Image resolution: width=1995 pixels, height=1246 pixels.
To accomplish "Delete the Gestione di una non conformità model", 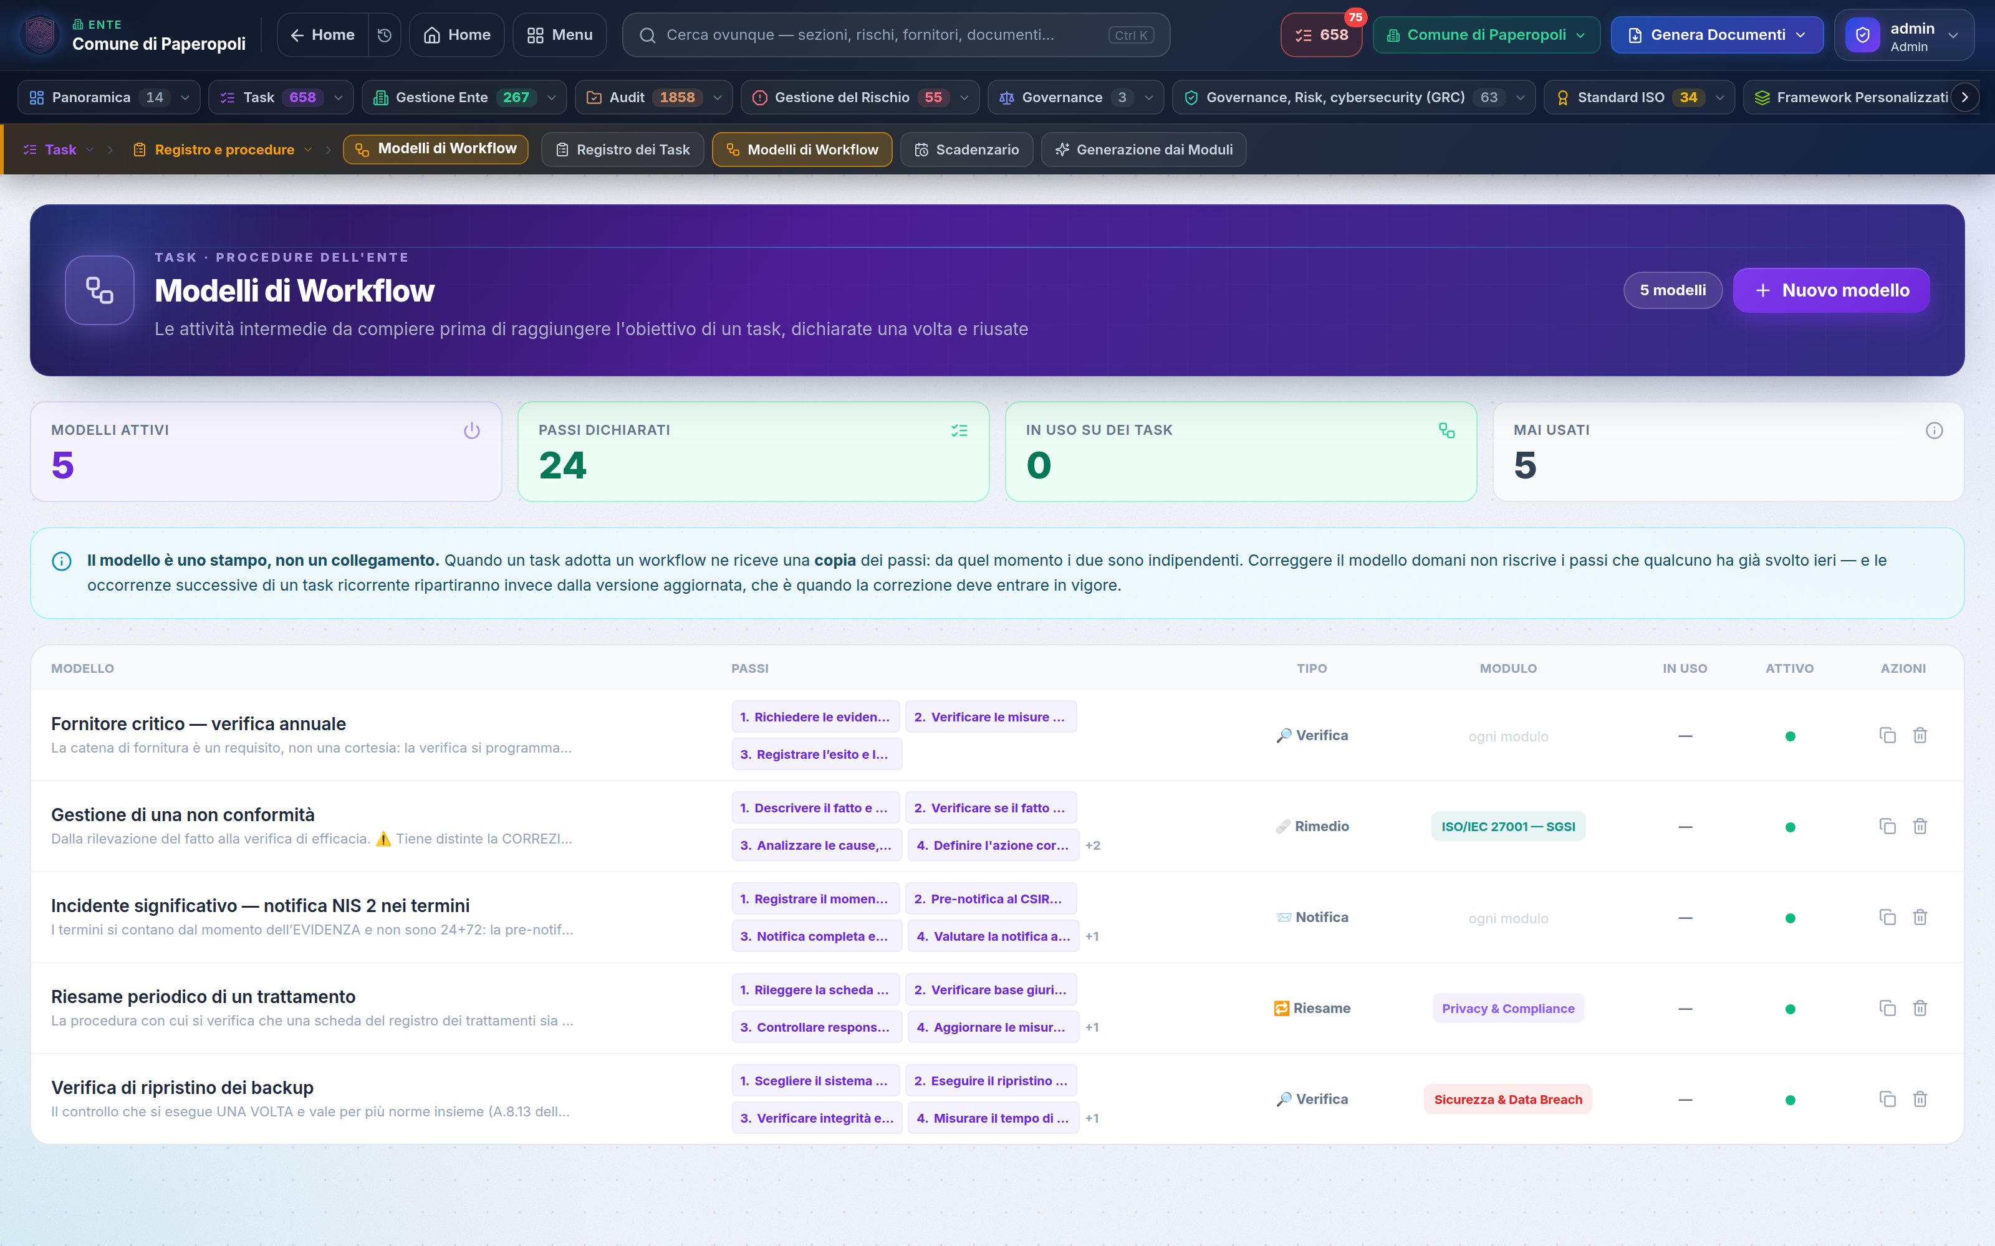I will 1920,825.
